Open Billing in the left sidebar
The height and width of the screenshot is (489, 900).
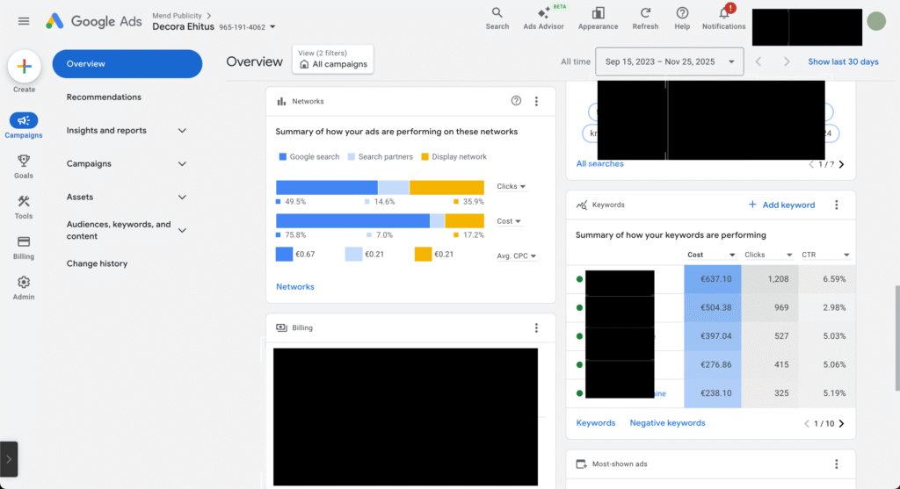click(x=24, y=242)
